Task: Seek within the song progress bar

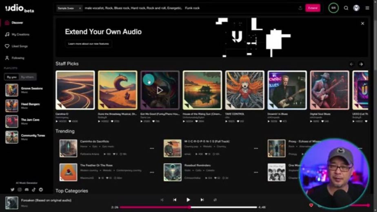Action: point(188,207)
